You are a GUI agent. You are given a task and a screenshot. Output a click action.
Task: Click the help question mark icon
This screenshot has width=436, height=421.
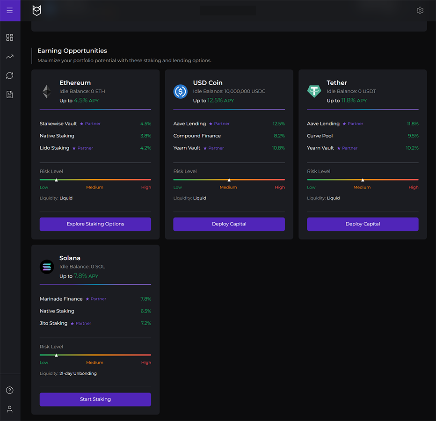(x=10, y=390)
